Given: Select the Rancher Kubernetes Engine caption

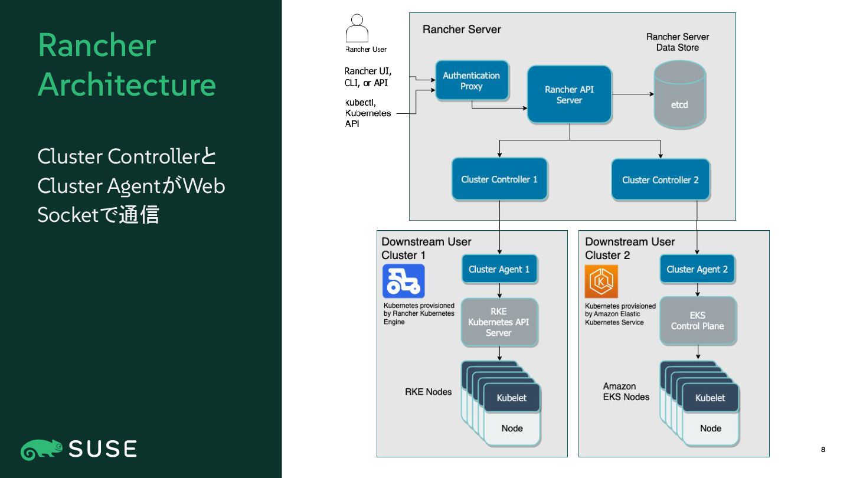Looking at the screenshot, I should [419, 314].
